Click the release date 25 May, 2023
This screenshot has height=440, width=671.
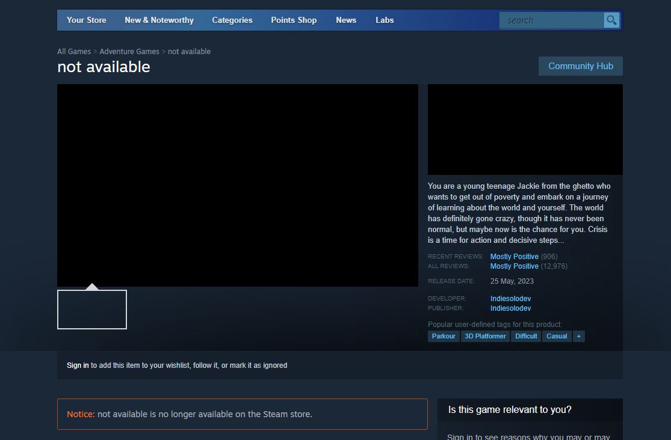pos(512,281)
